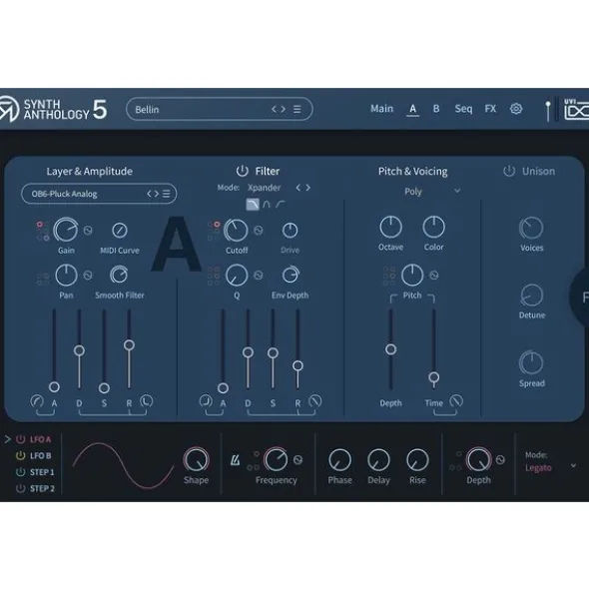Viewport: 589px width, 590px height.
Task: Go to next preset arrow beside Bellin
Action: (x=283, y=109)
